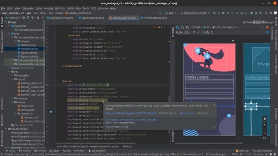Toggle the view options eye icon in the design toolbar
Viewport: 278px width, 156px height.
point(177,32)
